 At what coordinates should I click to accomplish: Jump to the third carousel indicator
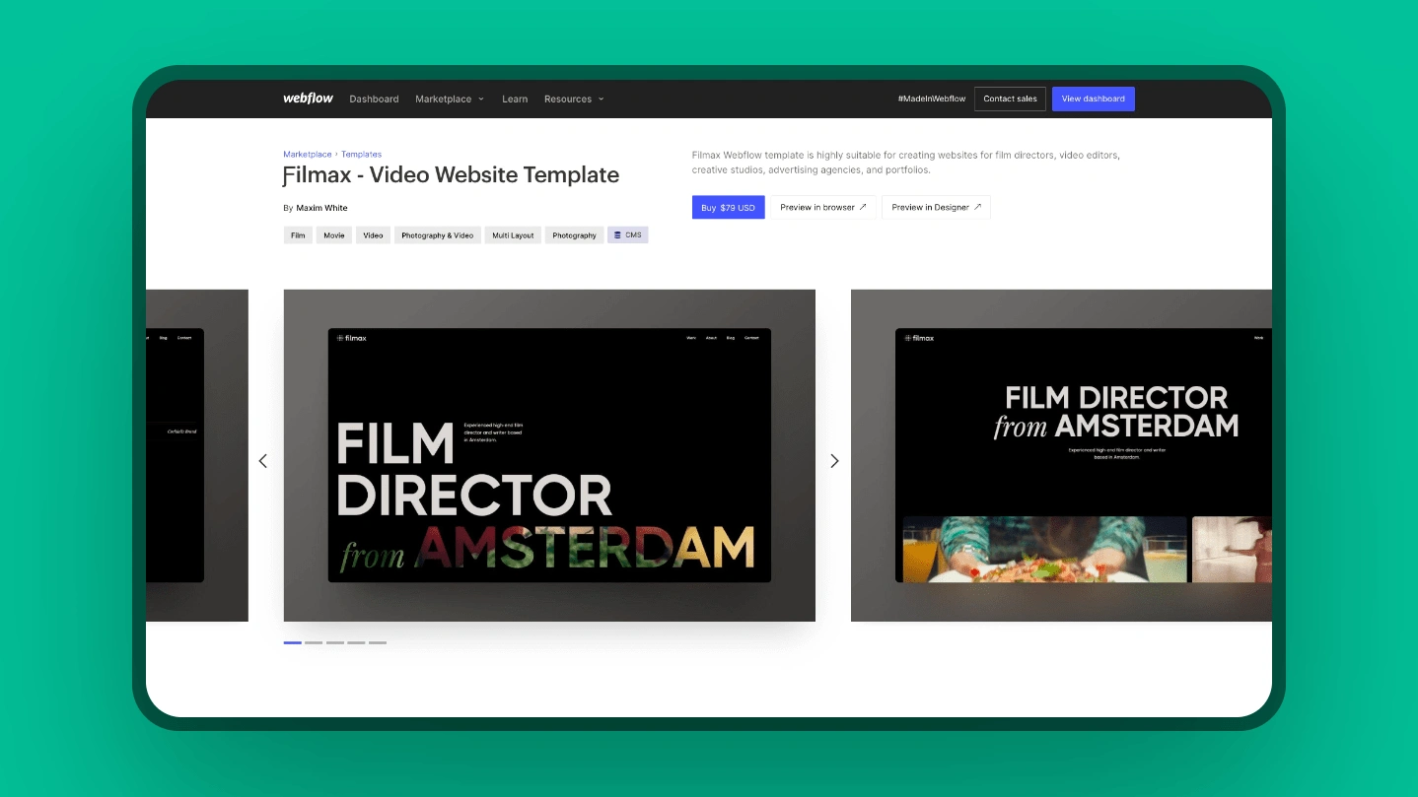click(x=335, y=642)
